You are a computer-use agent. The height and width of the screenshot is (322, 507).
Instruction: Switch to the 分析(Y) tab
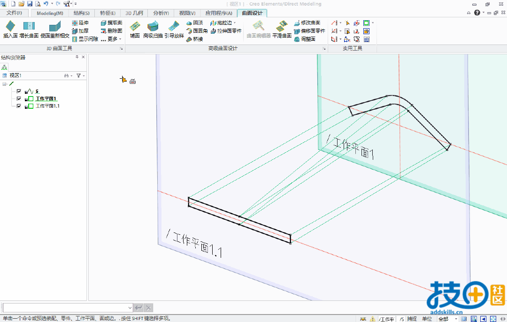(161, 13)
